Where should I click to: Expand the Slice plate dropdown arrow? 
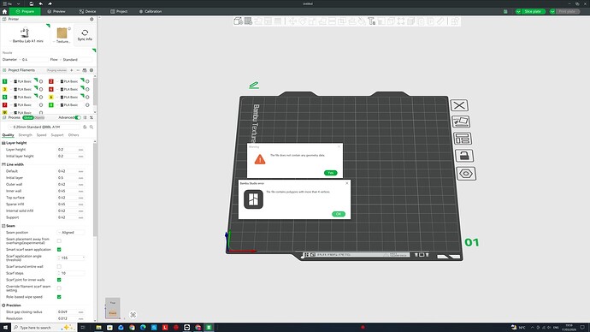518,12
